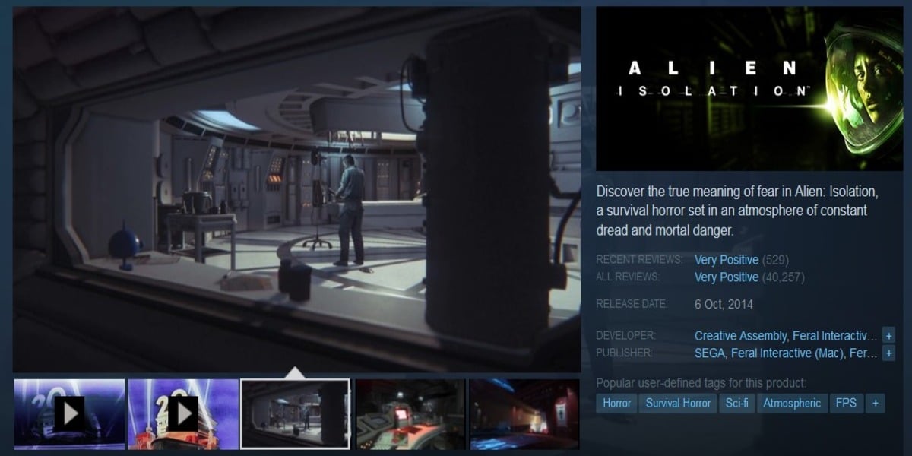
Task: Click the 6 Oct, 2014 release date
Action: pyautogui.click(x=724, y=305)
